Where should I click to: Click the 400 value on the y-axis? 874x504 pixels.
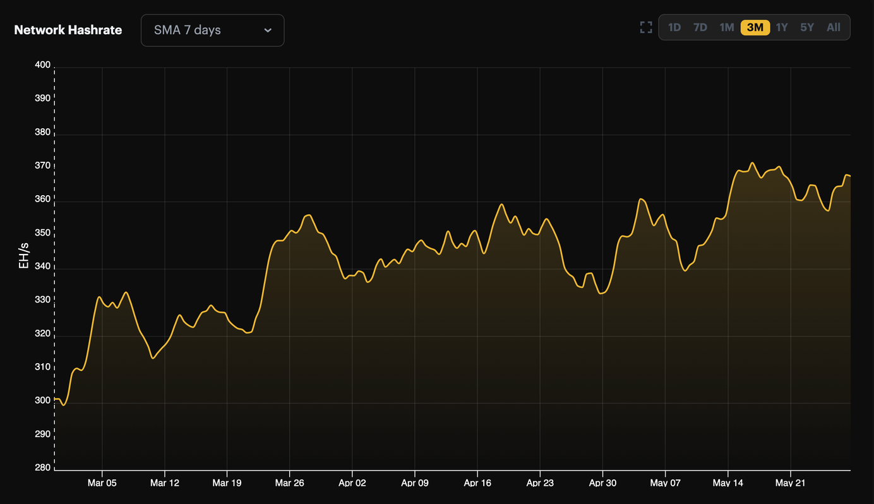tap(42, 64)
